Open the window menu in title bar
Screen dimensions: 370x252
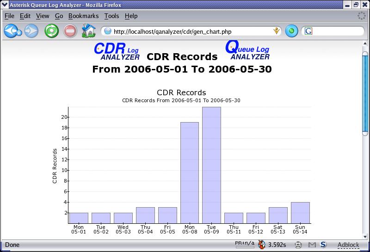tap(5, 5)
